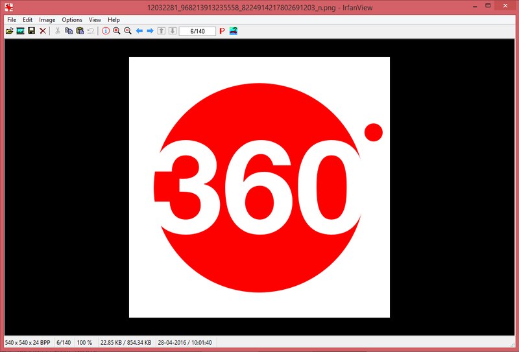Screen dimensions: 519x352
Task: Go to previous image with left arrow
Action: click(139, 31)
